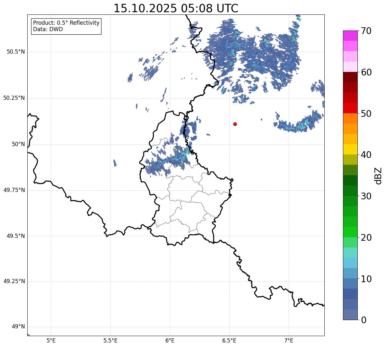Screen dimensions: 386x347
Task: Click the "6°E" longitude label
Action: tap(170, 341)
